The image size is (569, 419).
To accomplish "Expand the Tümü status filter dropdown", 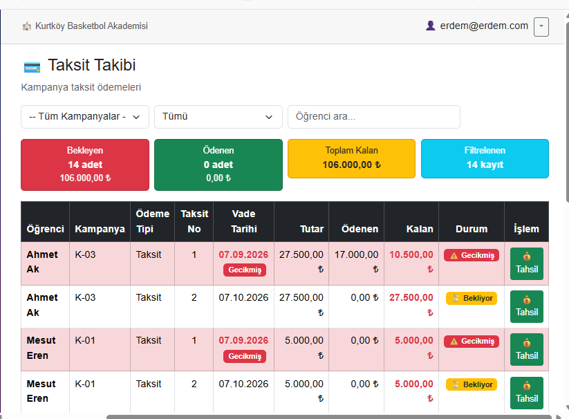I will click(218, 117).
